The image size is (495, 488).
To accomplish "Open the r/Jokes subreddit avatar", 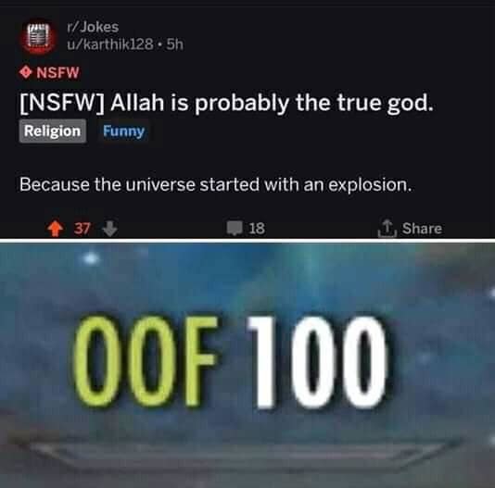I will click(x=38, y=36).
